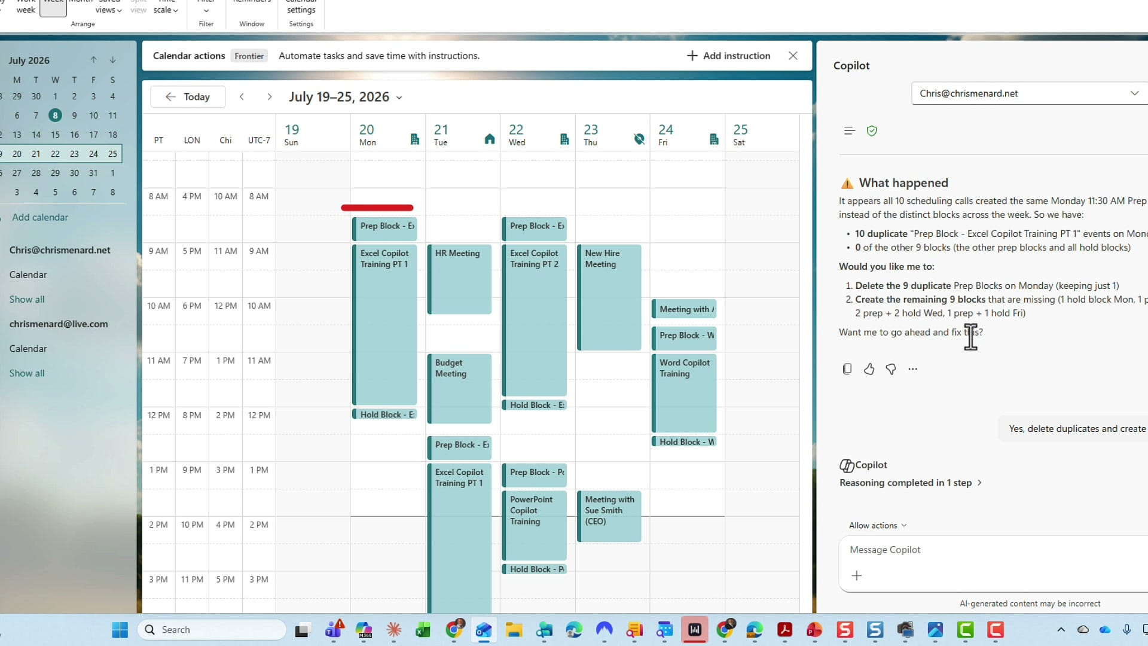Open the Filter dropdown in ribbon
Image resolution: width=1148 pixels, height=646 pixels.
pyautogui.click(x=206, y=7)
